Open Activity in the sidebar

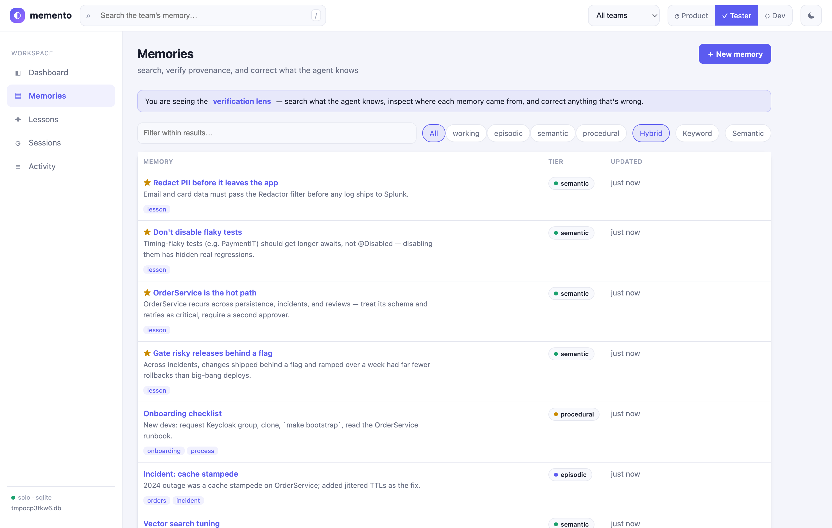click(x=61, y=167)
